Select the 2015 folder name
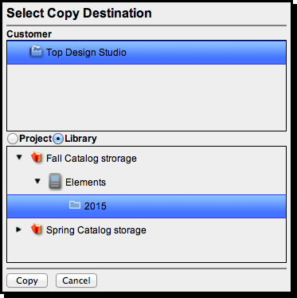Viewport: 297px width, 298px height. (96, 206)
